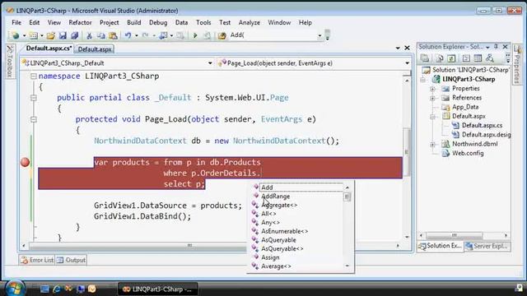Open the vertical Properties side tab

pos(517,65)
